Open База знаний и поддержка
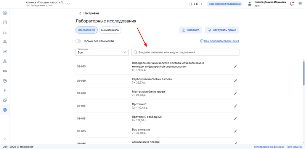Screen dimensions: 305x149 click(x=225, y=4)
